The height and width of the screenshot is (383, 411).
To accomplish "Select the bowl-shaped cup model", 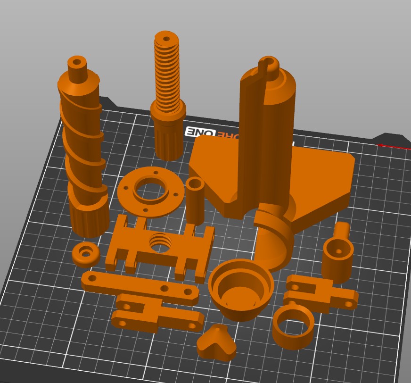I will click(241, 290).
